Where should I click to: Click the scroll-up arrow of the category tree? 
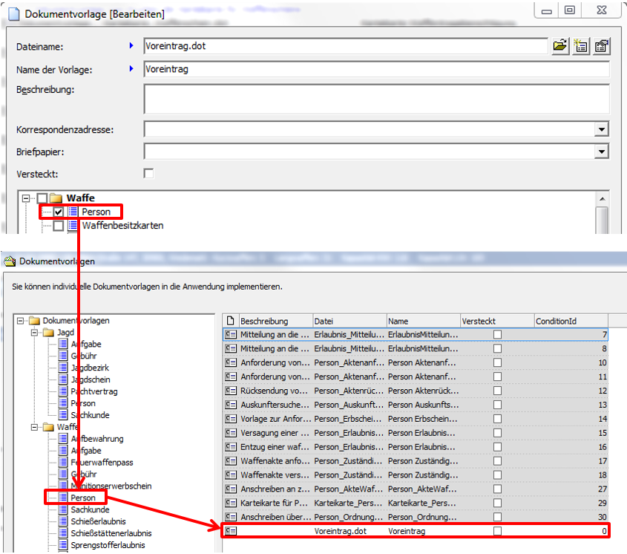click(x=602, y=199)
